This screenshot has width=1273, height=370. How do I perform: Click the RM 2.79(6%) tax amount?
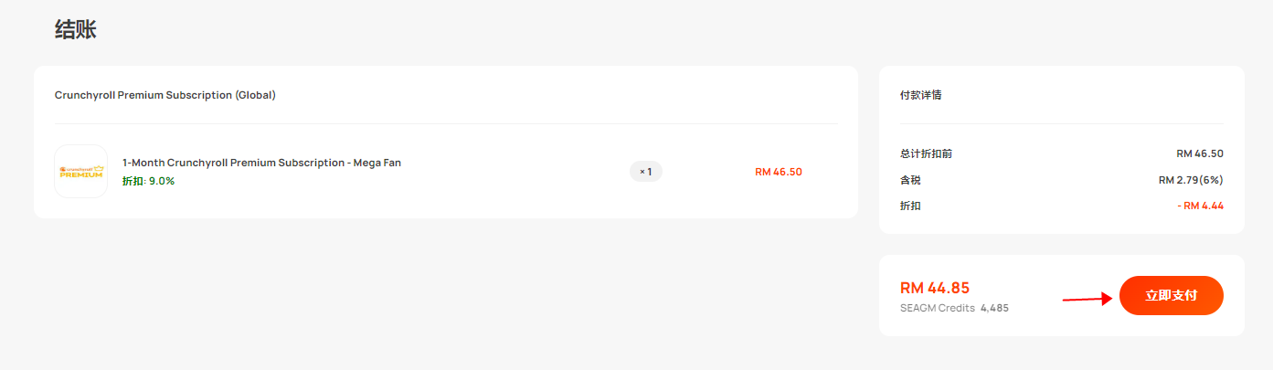[1191, 180]
